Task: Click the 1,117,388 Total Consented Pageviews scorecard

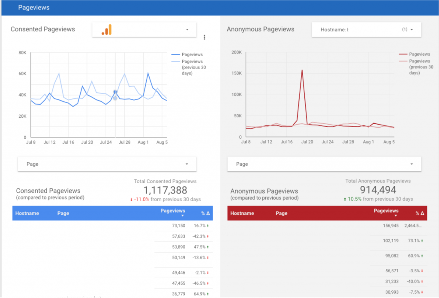Action: [165, 190]
